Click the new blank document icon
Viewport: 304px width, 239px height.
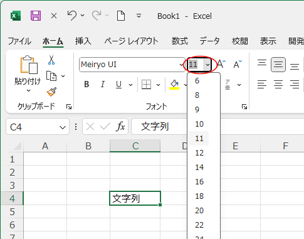121,16
